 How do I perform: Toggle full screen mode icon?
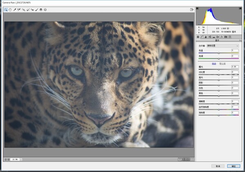pyautogui.click(x=192, y=10)
